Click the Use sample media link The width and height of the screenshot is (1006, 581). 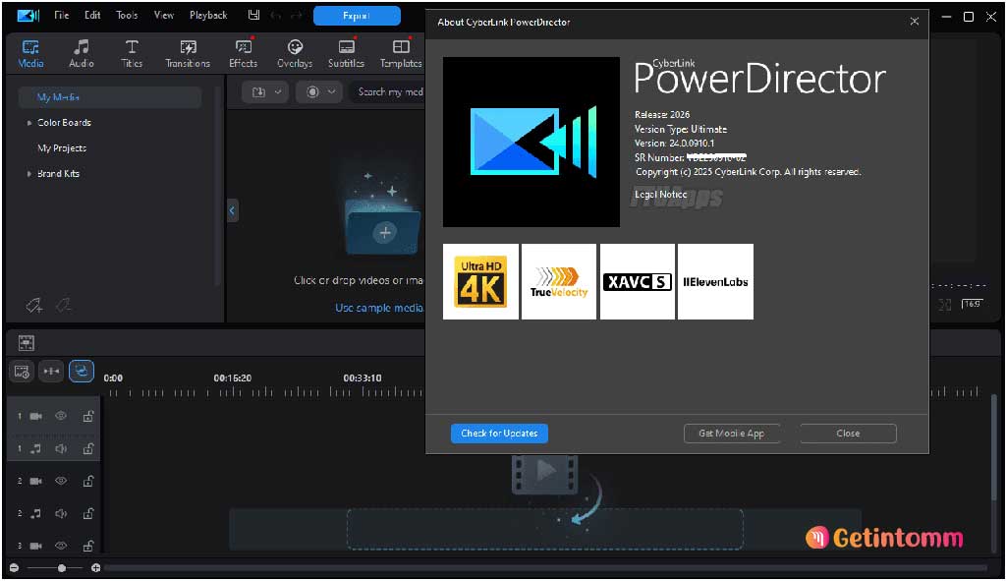point(378,308)
